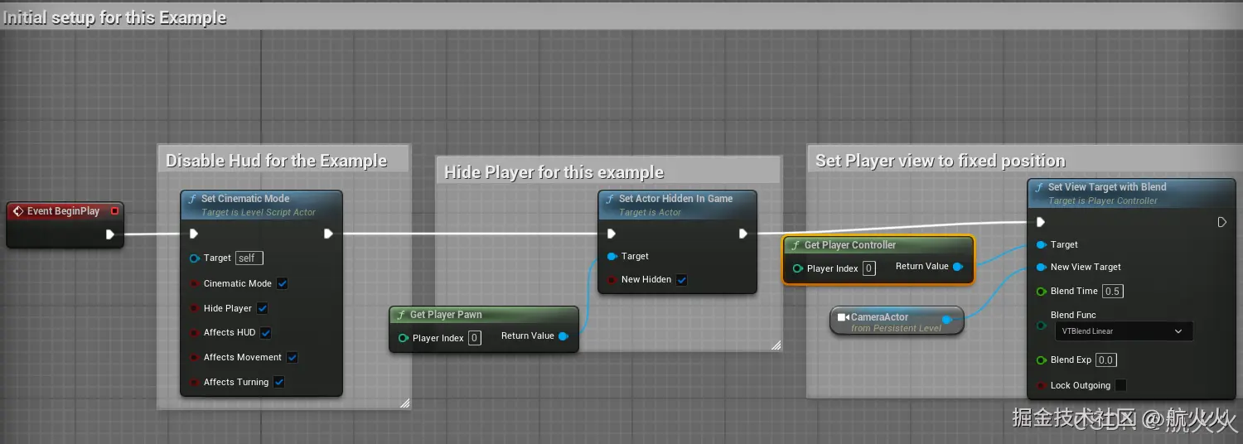Screen dimensions: 1243x444
Task: Click the Event BeginPlay node icon
Action: (x=18, y=211)
